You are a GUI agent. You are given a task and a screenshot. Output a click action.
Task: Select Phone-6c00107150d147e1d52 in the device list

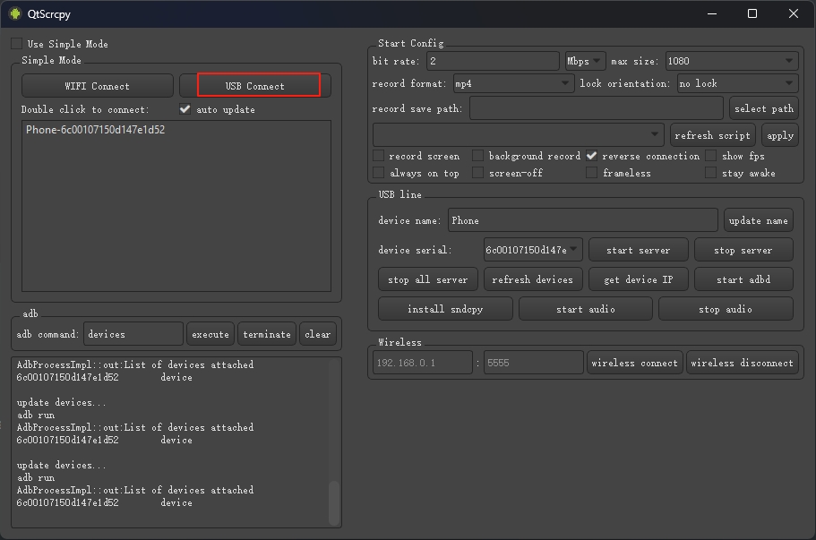pos(96,130)
